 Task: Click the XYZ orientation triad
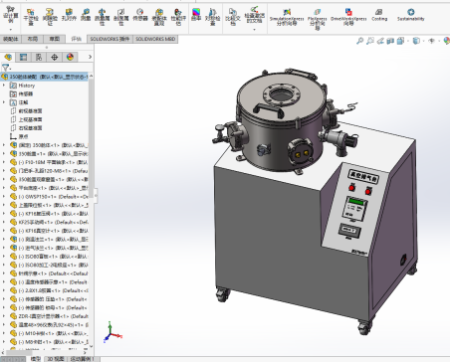pos(112,331)
